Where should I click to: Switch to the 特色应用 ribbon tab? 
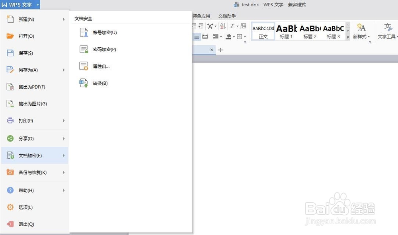(x=201, y=16)
